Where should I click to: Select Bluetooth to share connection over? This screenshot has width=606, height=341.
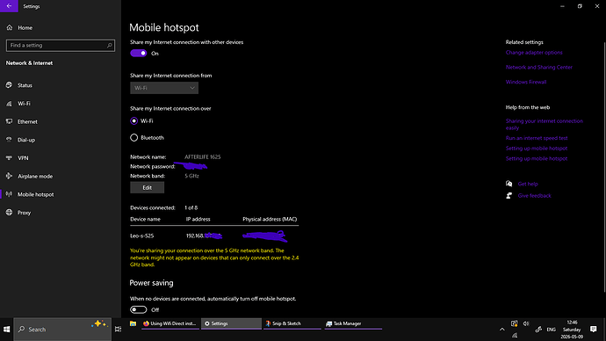click(x=134, y=138)
